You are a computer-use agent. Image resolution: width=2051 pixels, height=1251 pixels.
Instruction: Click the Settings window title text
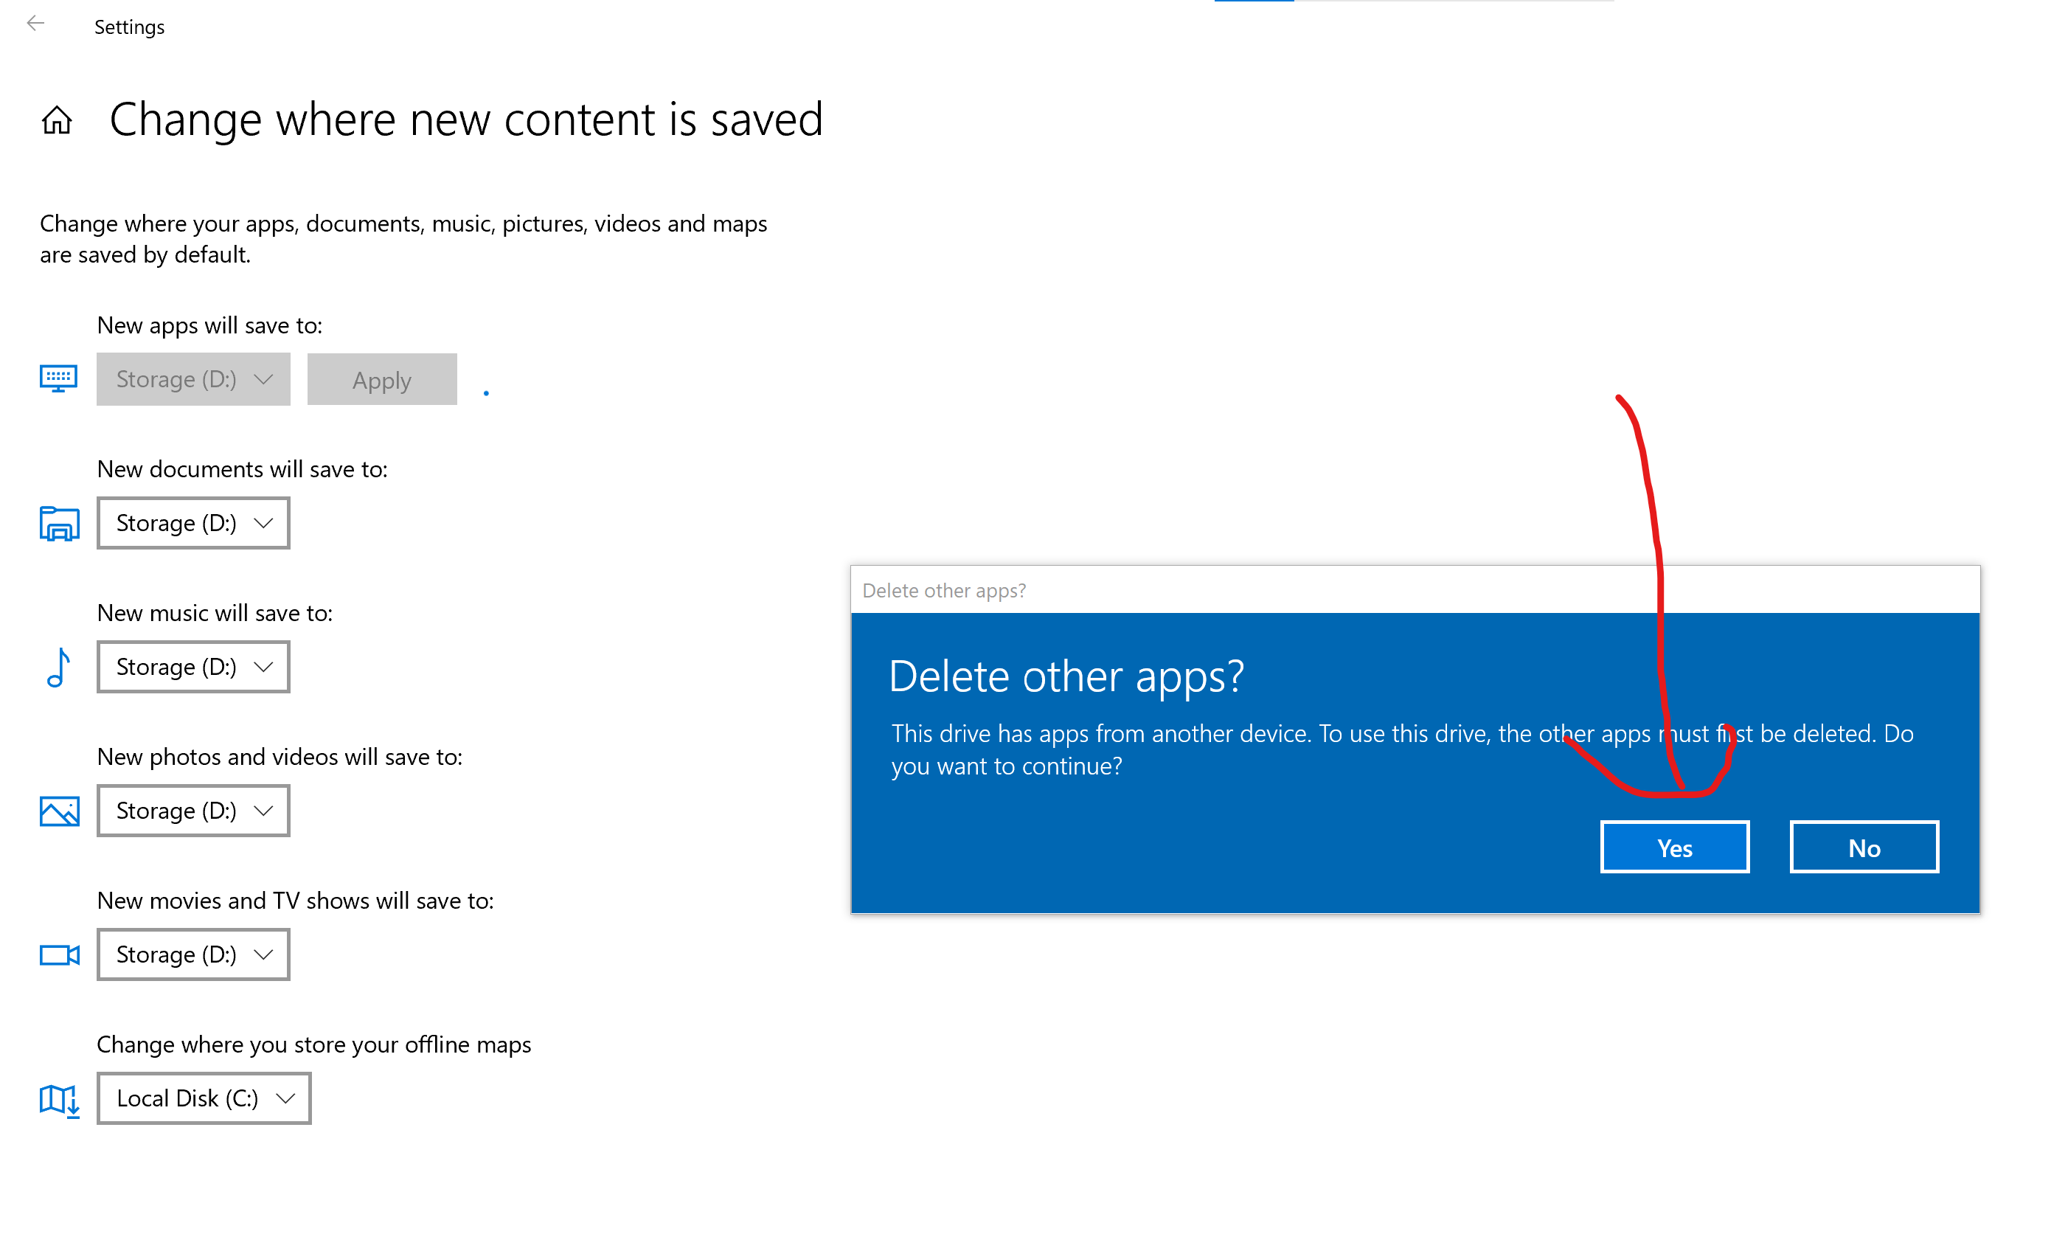[129, 27]
